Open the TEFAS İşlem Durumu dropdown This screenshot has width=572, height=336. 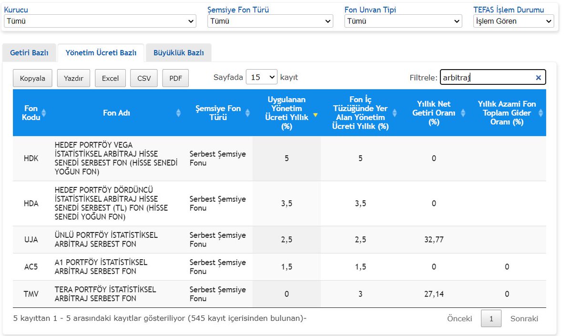tap(513, 21)
